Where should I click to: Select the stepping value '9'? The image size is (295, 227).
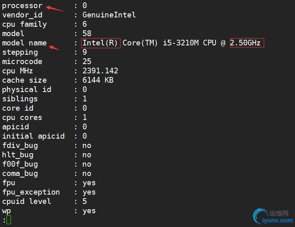click(x=85, y=52)
